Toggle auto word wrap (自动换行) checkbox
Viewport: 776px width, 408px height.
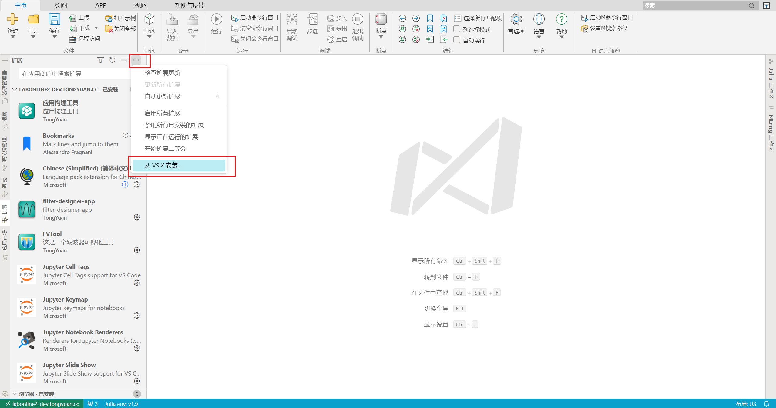pyautogui.click(x=457, y=40)
